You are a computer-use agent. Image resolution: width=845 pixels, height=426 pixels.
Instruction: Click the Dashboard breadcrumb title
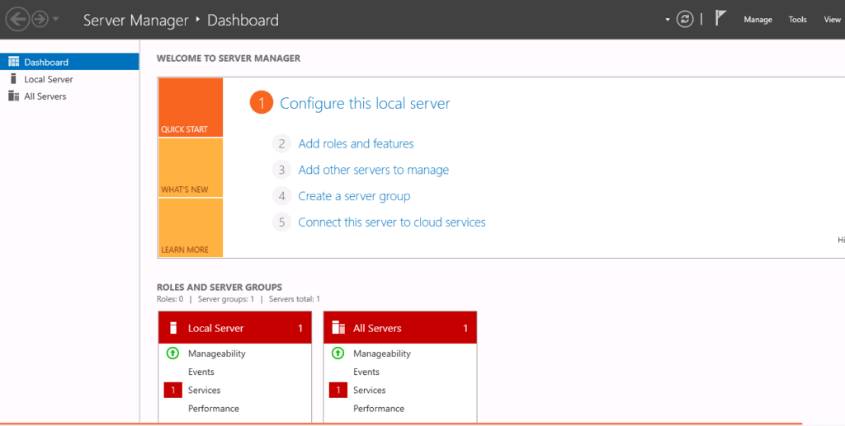click(x=243, y=21)
